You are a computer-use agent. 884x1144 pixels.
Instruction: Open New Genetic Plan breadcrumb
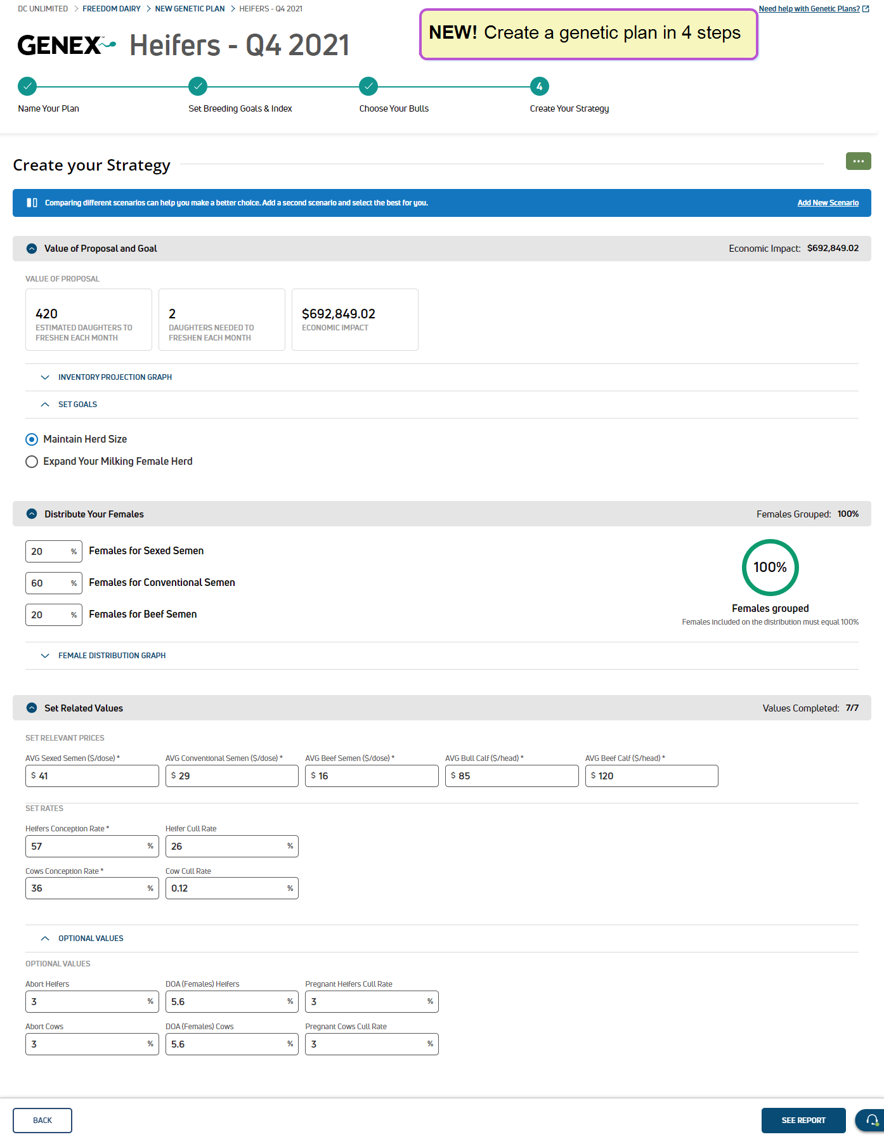coord(190,9)
